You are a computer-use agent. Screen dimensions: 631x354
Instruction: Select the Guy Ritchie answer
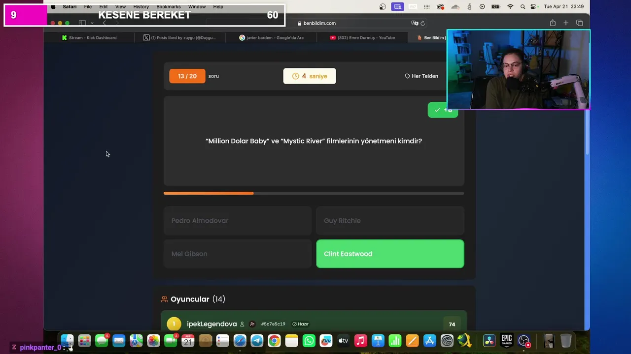tap(390, 221)
